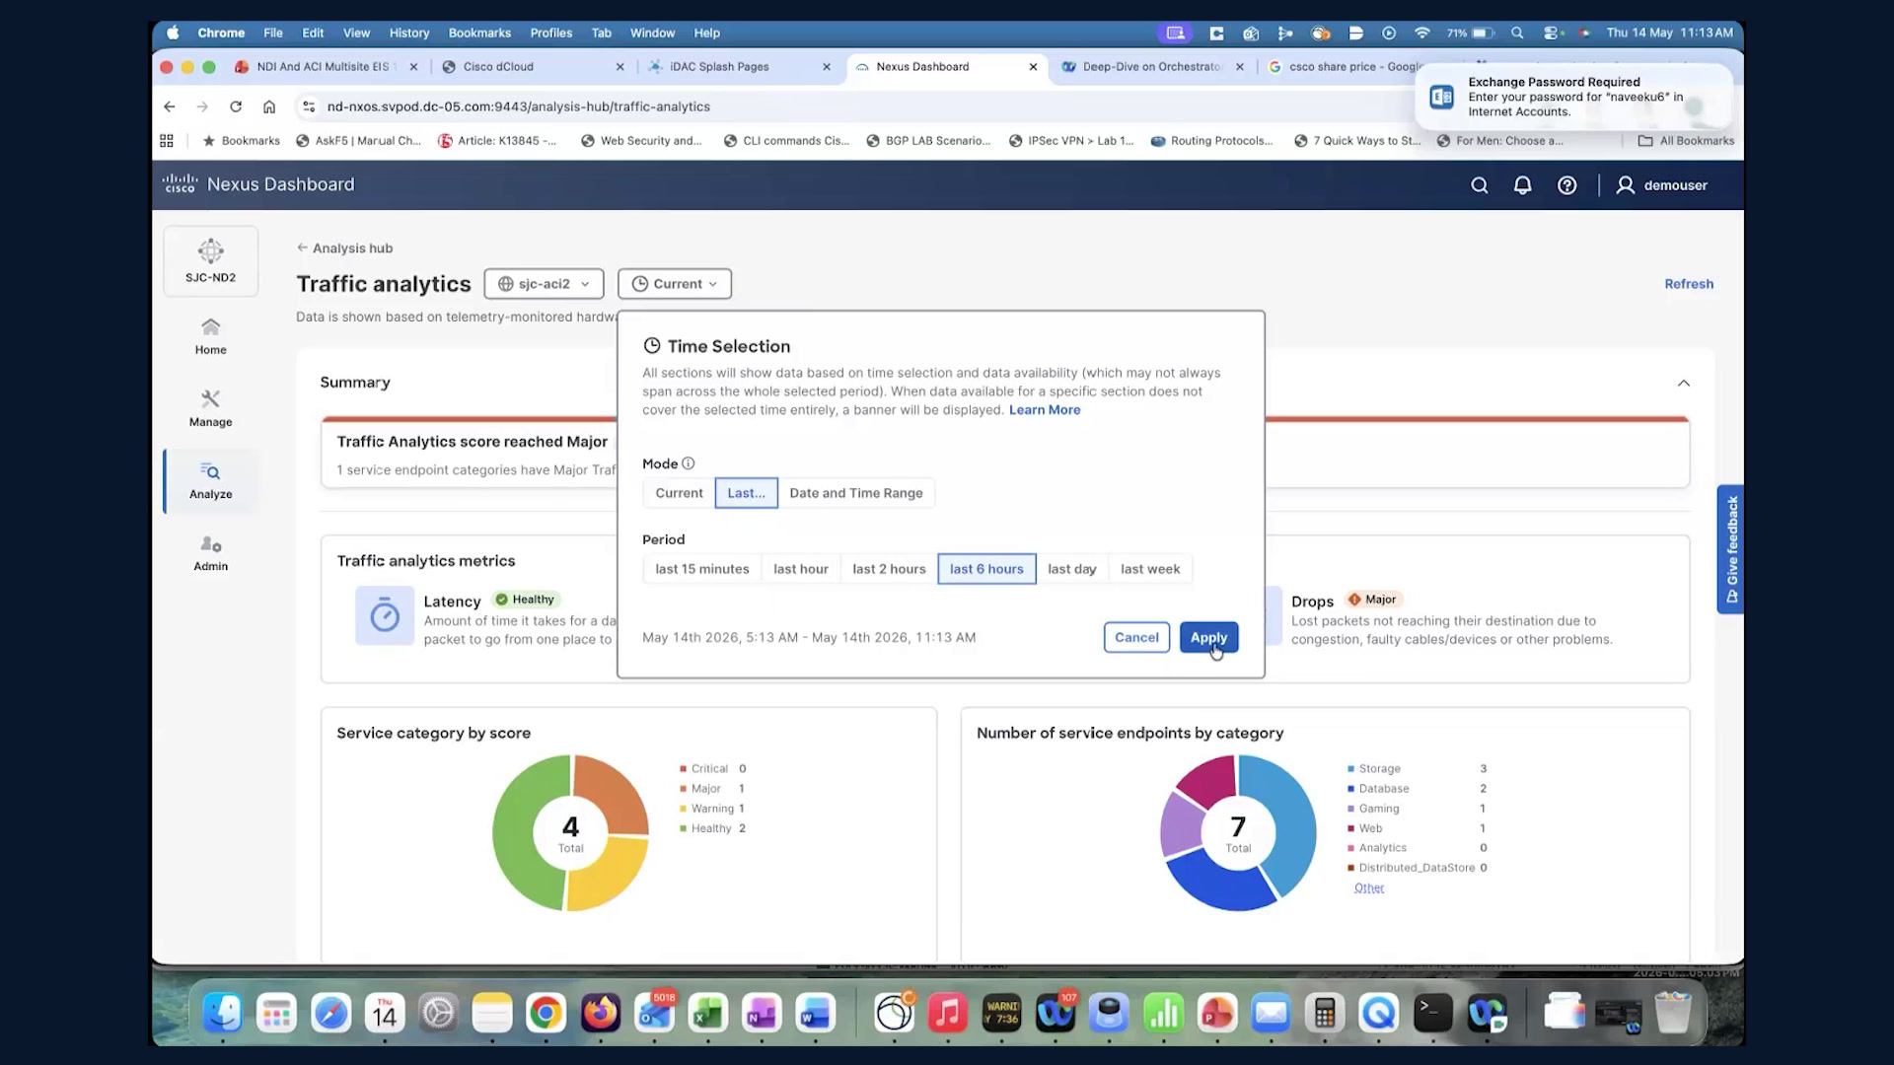
Task: Select the Last... mode option
Action: 746,493
